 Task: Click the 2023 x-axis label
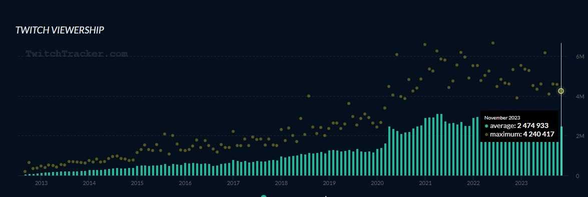click(521, 183)
